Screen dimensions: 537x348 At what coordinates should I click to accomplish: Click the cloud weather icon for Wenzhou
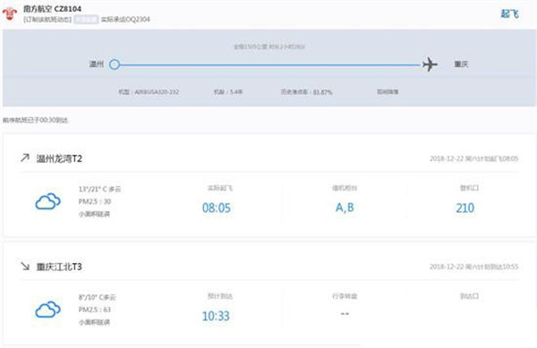[48, 201]
